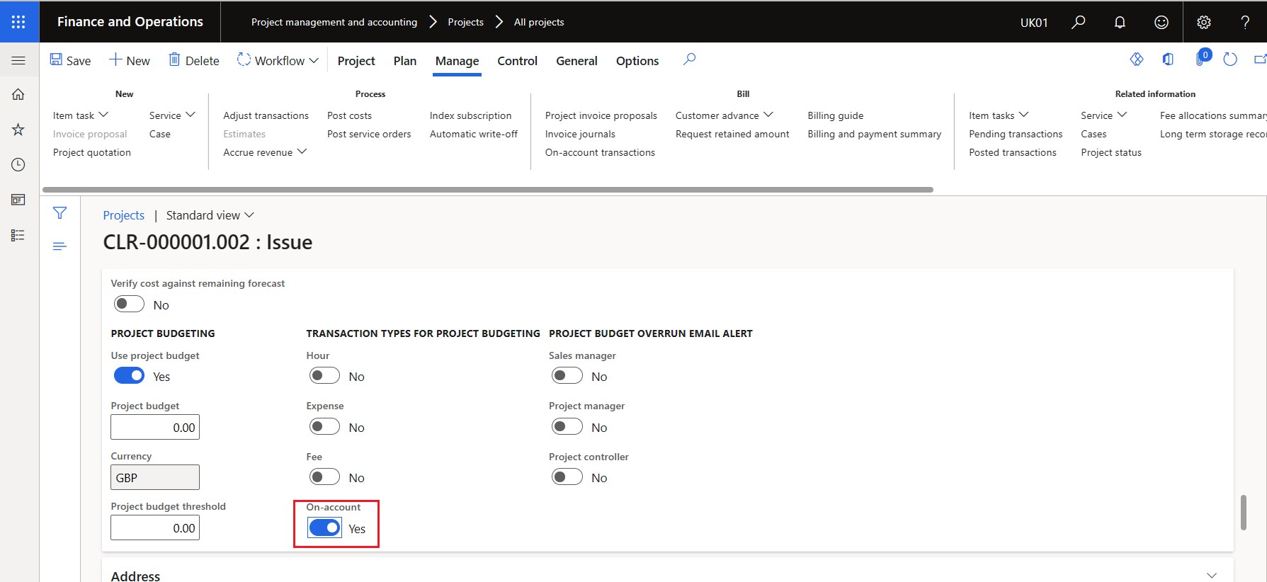Click the action pane horizontal scrollbar

pyautogui.click(x=488, y=190)
